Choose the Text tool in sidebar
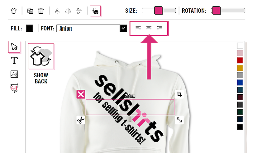Image resolution: width=257 pixels, height=153 pixels. point(14,61)
